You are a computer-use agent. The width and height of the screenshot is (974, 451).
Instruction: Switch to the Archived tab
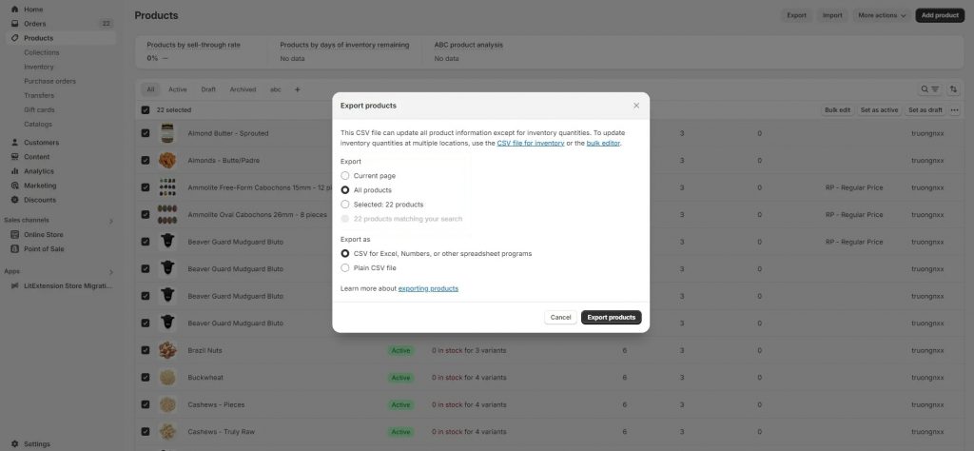(243, 89)
